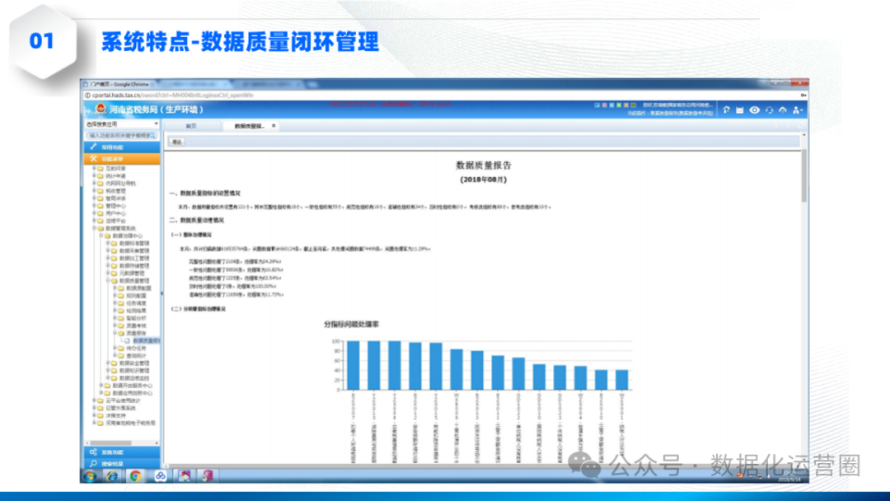Open the 系统功能 panel header
The width and height of the screenshot is (890, 501).
tap(122, 452)
